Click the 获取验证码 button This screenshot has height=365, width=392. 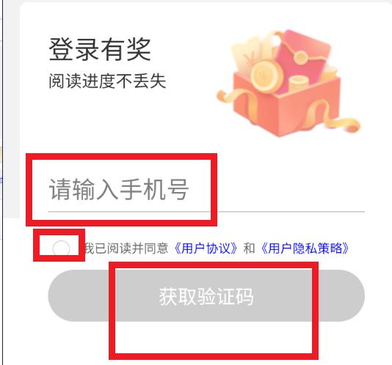(206, 295)
